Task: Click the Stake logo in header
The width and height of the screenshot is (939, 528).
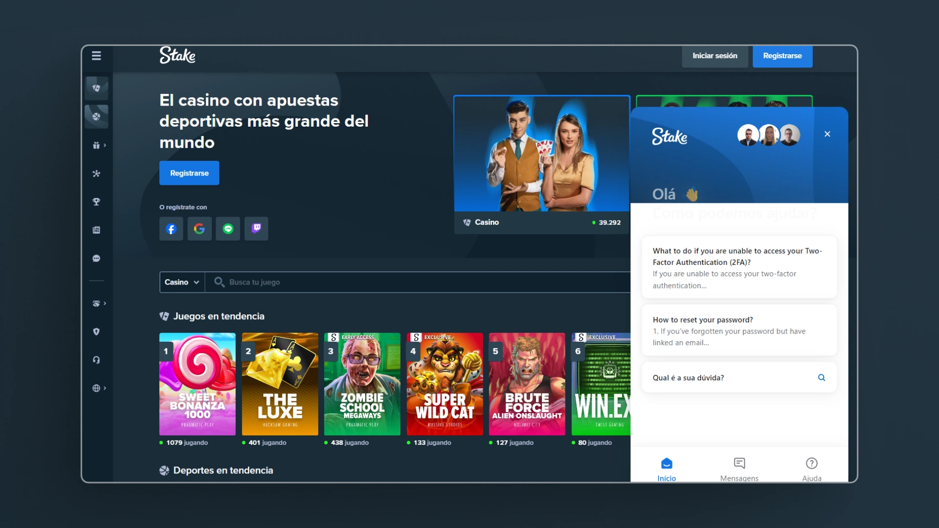Action: click(x=178, y=55)
